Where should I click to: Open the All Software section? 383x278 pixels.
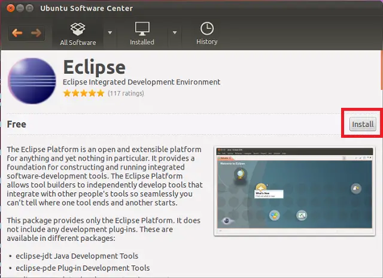pos(78,34)
